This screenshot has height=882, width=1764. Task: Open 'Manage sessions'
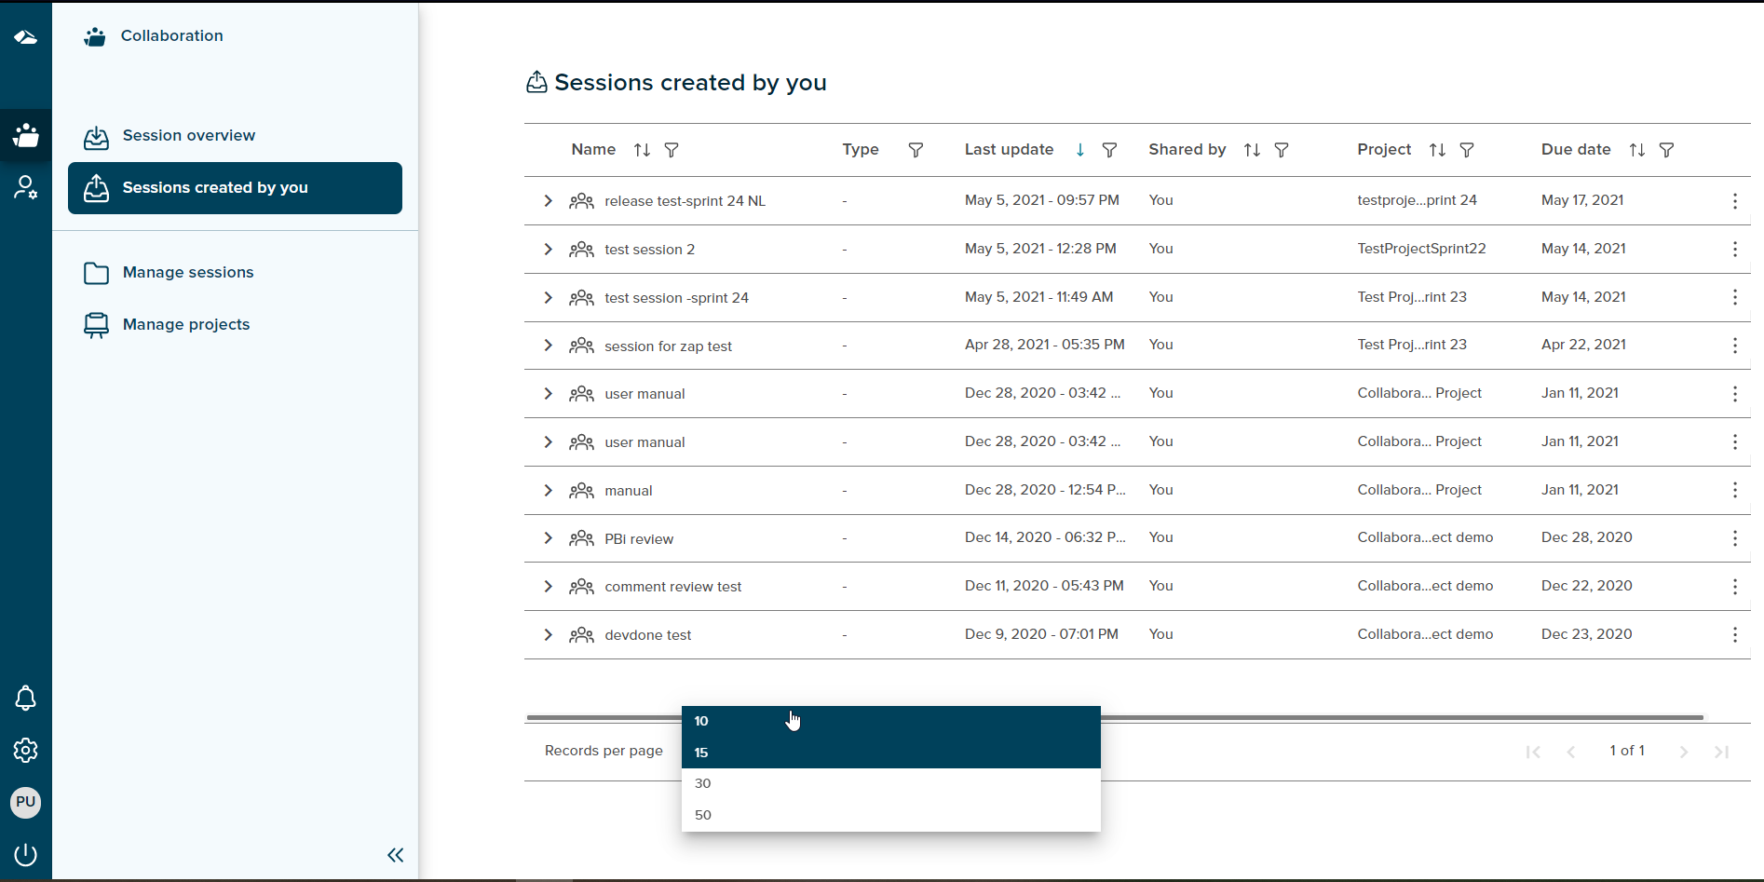(x=188, y=272)
